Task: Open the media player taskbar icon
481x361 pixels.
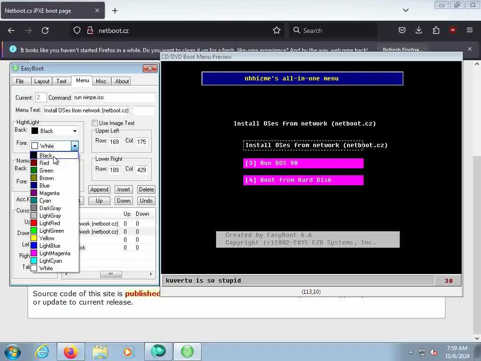Action: (128, 352)
